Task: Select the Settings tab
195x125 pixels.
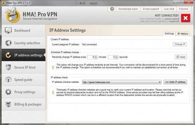Action: coord(169,34)
